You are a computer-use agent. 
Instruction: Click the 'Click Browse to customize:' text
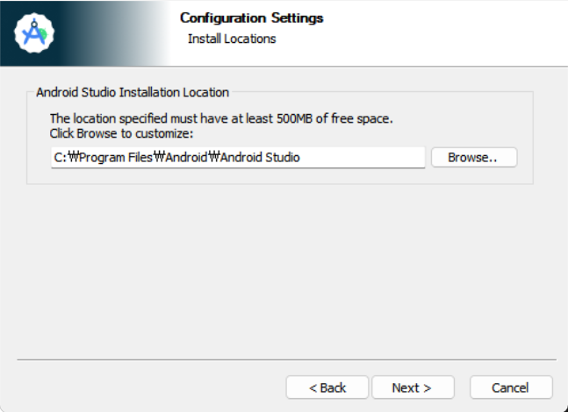122,133
